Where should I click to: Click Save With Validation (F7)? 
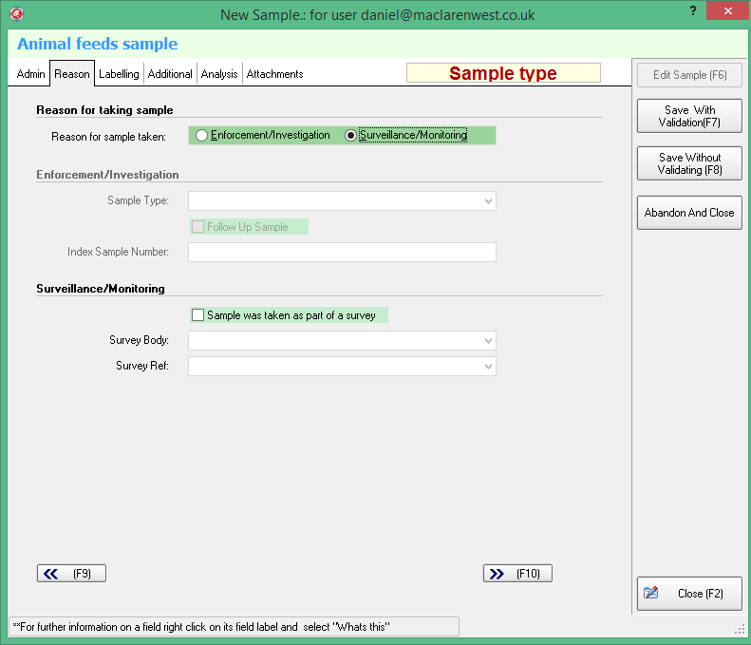pyautogui.click(x=689, y=116)
